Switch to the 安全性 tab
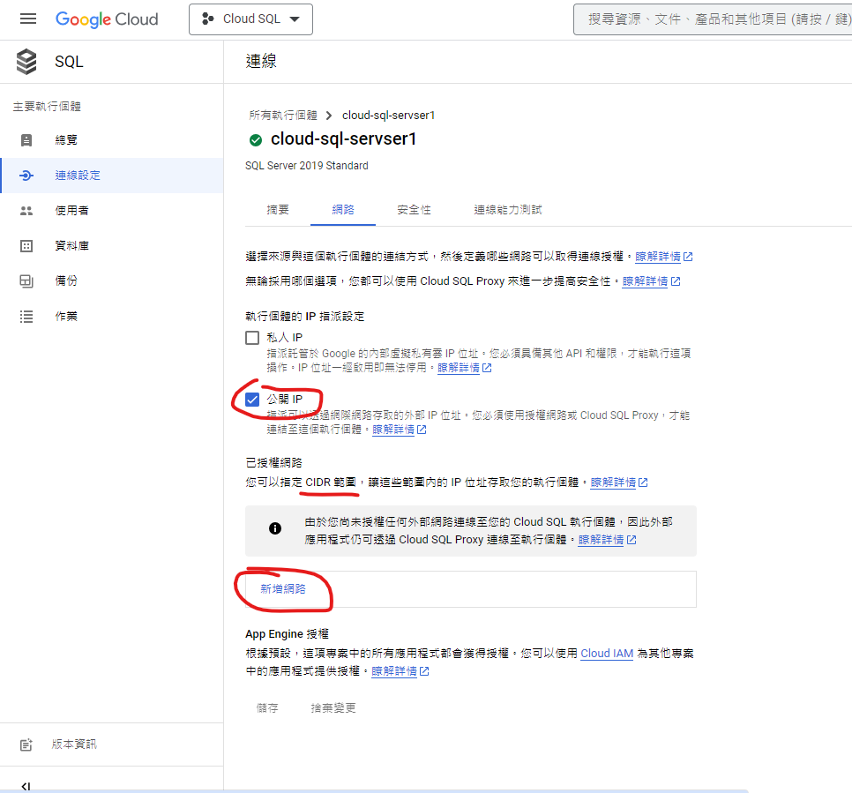This screenshot has height=793, width=852. 414,210
